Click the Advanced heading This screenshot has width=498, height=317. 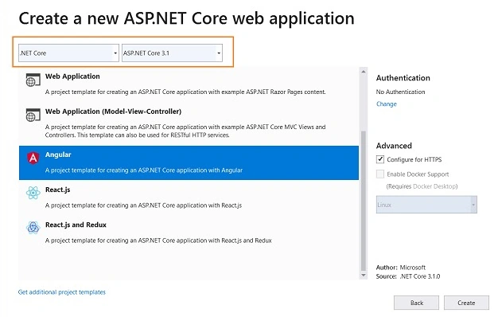394,146
